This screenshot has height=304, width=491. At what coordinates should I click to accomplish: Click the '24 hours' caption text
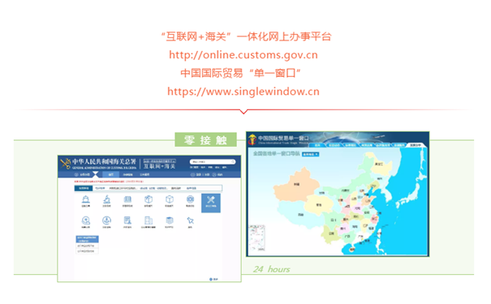(271, 269)
